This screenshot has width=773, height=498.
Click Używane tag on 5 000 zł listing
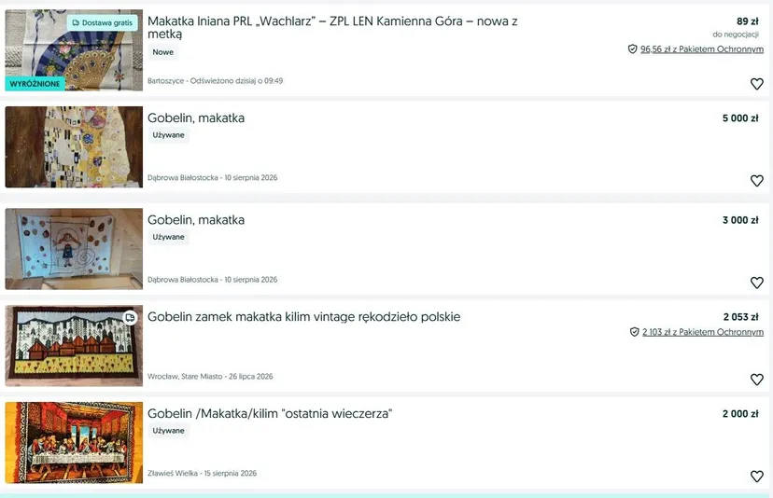coord(168,135)
